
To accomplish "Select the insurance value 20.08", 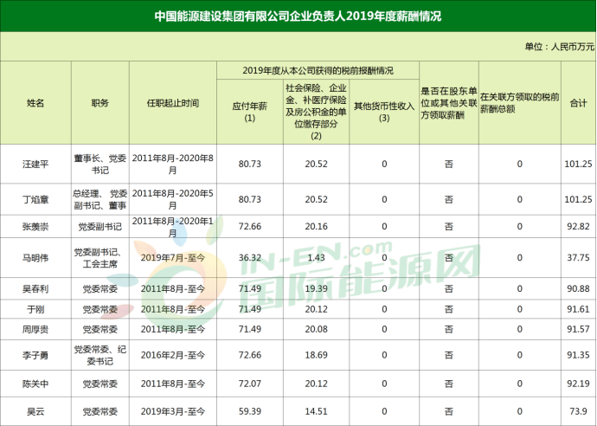I will pyautogui.click(x=316, y=329).
